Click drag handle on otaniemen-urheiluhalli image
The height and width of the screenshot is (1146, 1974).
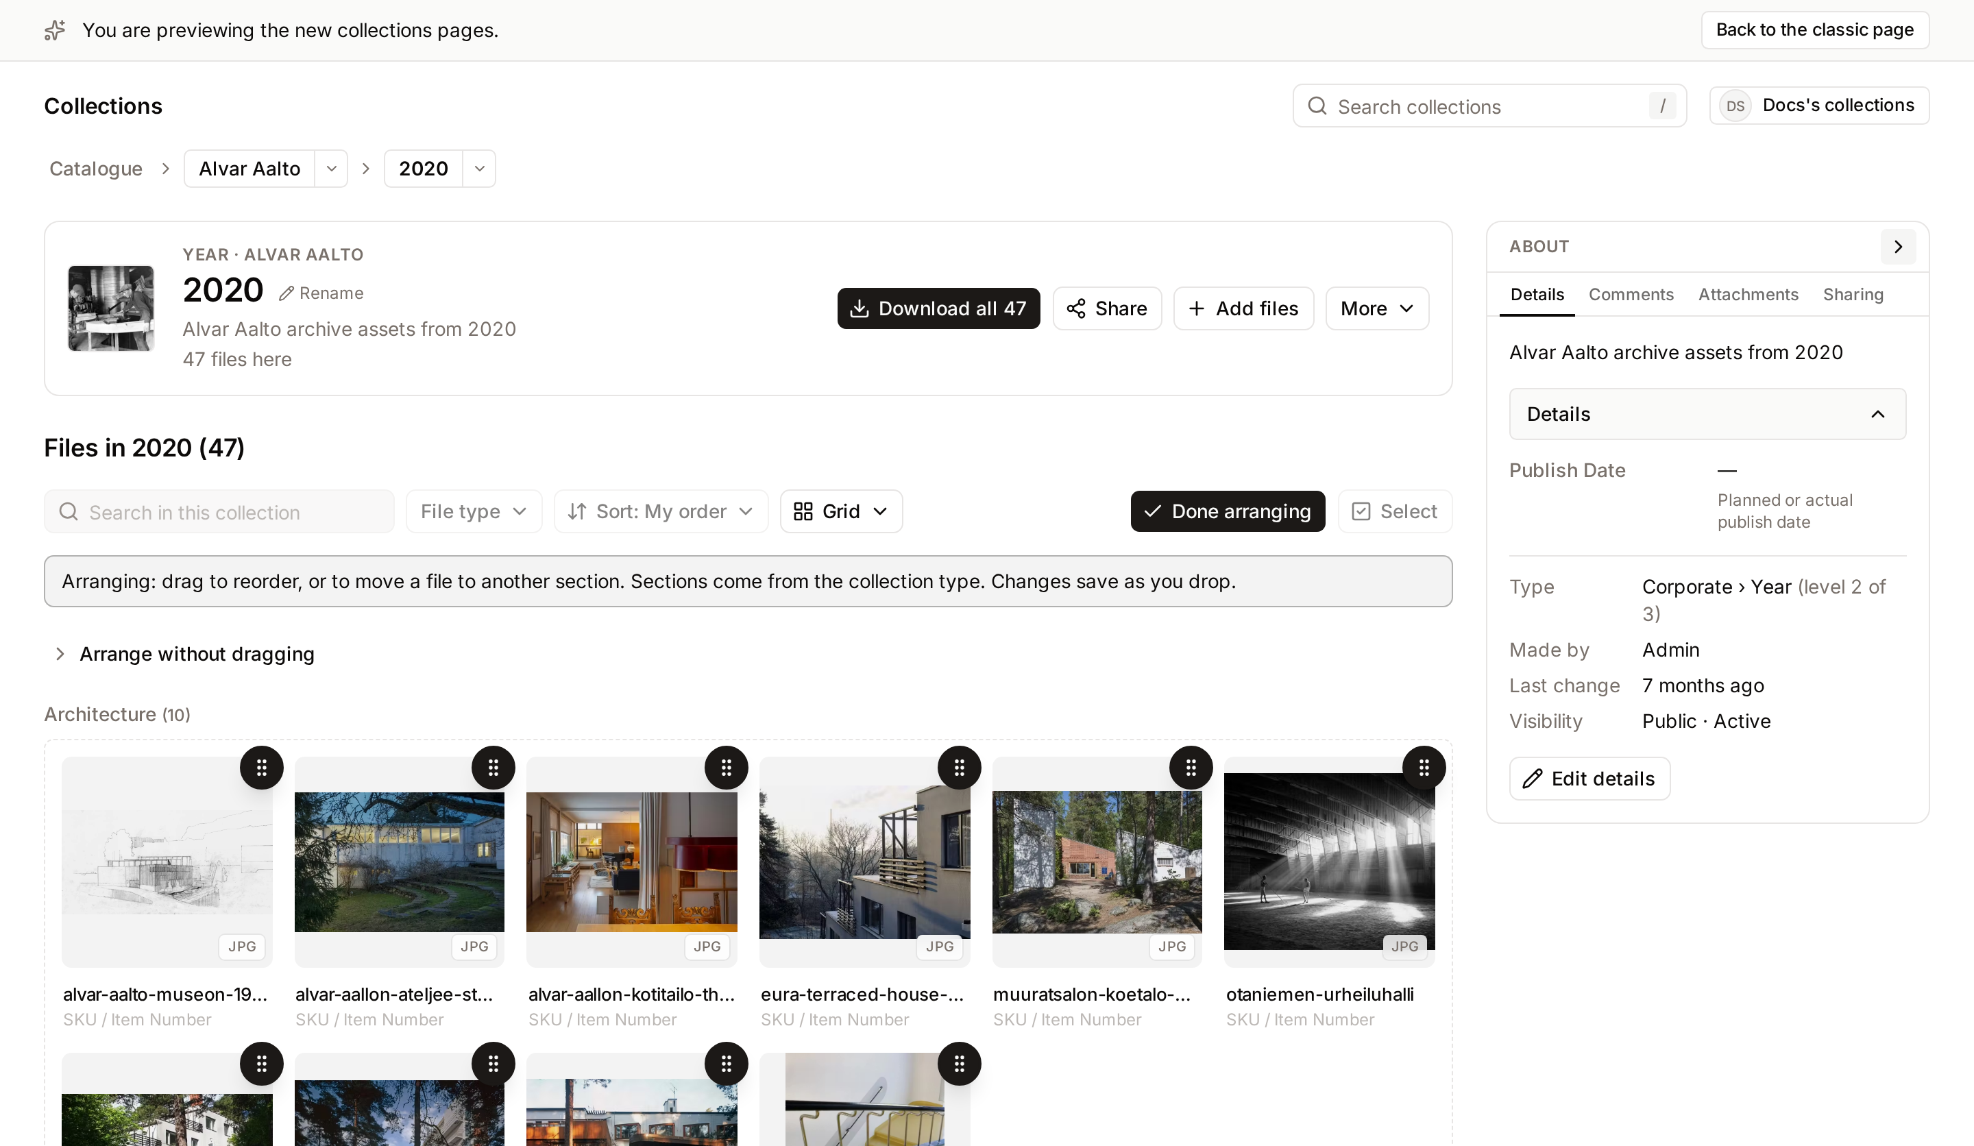[x=1424, y=768]
